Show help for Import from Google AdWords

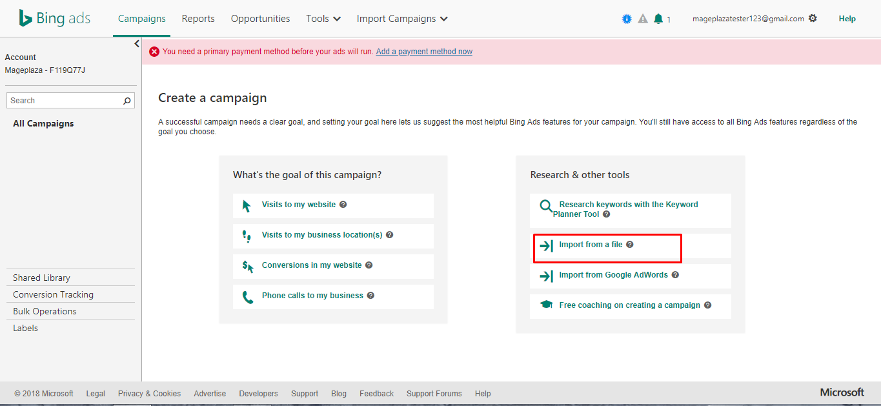click(675, 275)
